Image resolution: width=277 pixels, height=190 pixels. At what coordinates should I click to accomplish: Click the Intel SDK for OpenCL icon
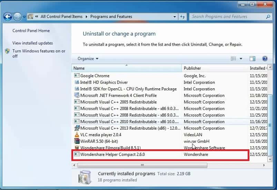pos(77,89)
